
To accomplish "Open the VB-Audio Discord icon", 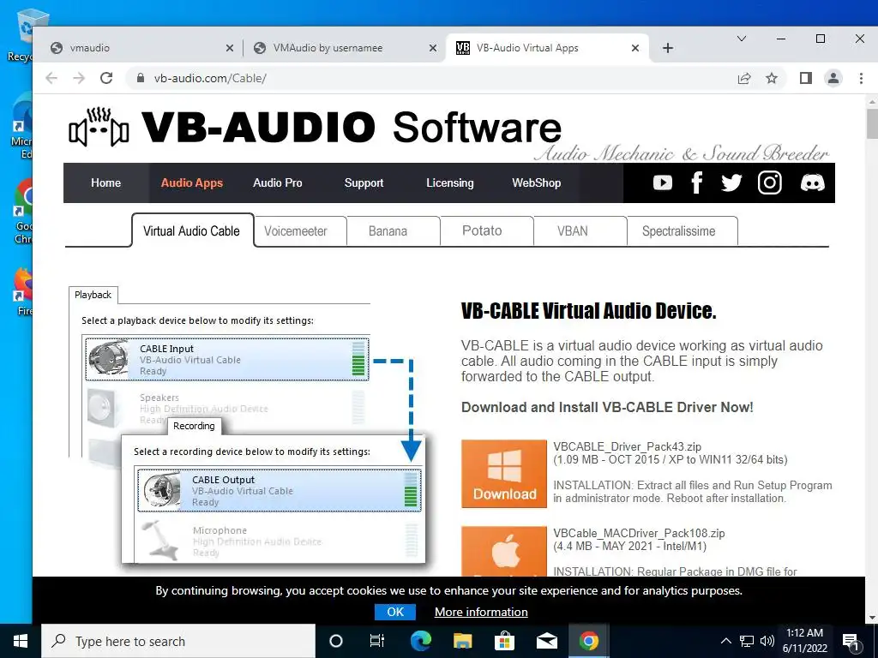I will click(812, 183).
